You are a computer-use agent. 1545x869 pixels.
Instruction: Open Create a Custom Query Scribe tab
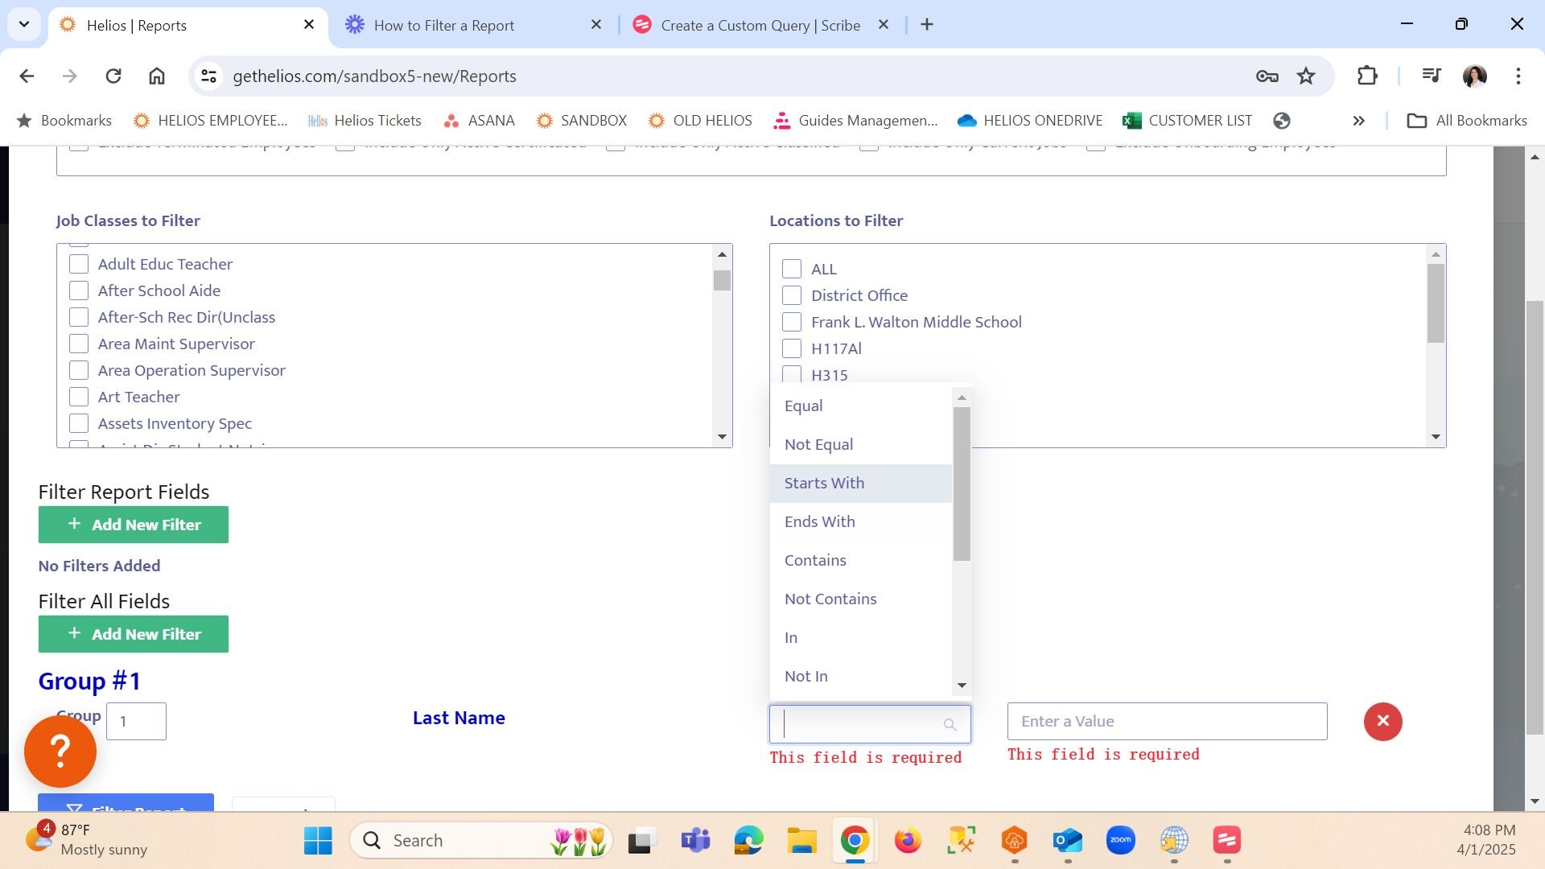760,25
